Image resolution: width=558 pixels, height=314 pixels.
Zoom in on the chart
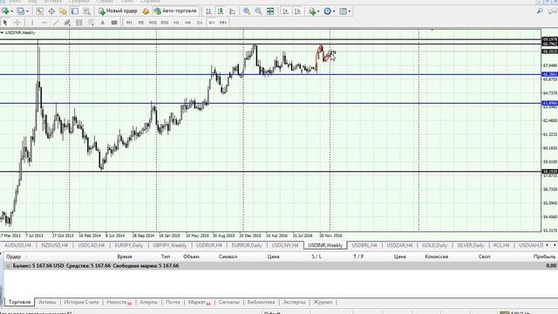(x=246, y=11)
